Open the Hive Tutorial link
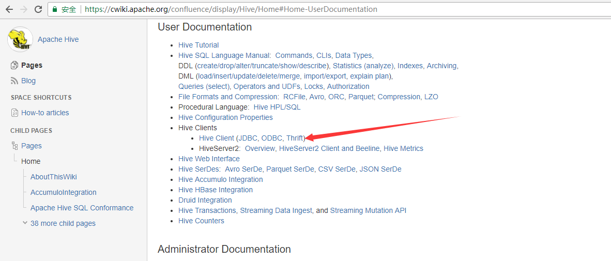Screen dimensions: 611x261 tap(198, 45)
